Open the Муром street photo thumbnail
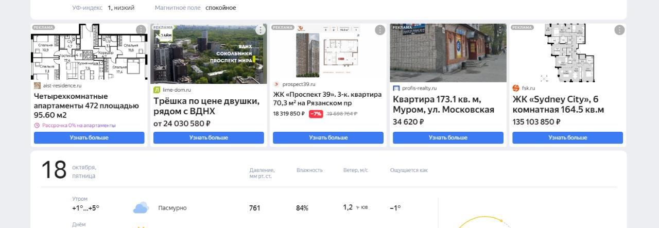The image size is (659, 228). [448, 53]
